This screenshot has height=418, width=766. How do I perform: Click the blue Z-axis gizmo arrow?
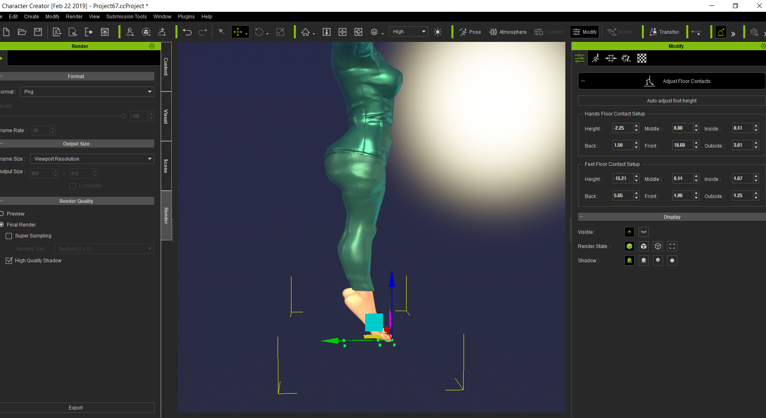[x=392, y=279]
